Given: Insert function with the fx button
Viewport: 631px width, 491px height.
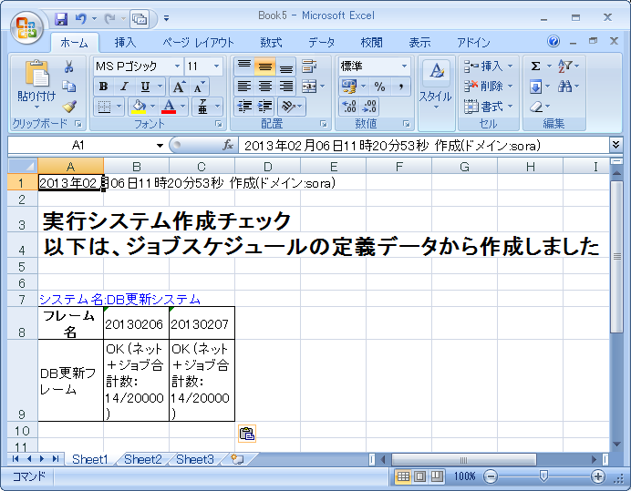Looking at the screenshot, I should pyautogui.click(x=228, y=145).
